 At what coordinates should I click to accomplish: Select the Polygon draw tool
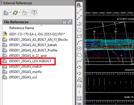pyautogui.click(x=79, y=30)
